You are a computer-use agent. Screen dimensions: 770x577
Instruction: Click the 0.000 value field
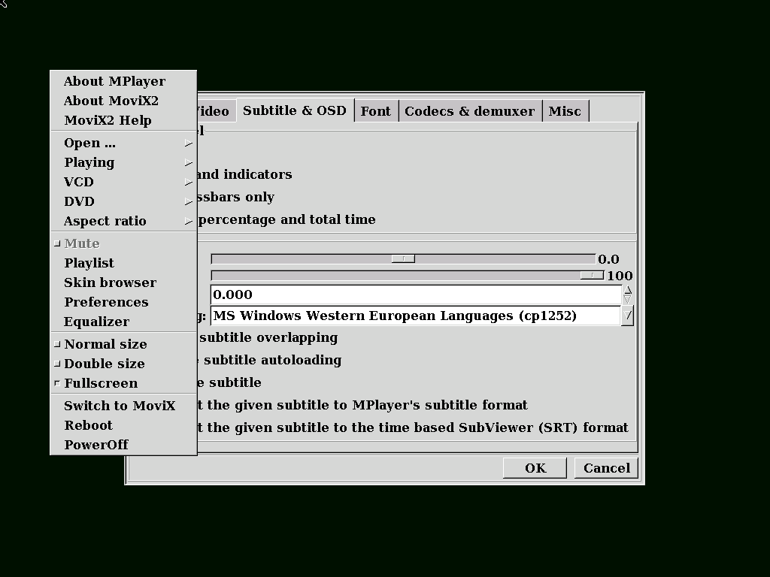(416, 295)
